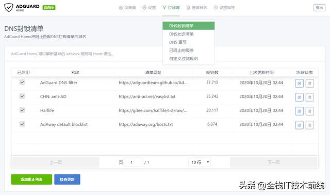Image resolution: width=330 pixels, height=195 pixels.
Task: Select 已阻止的服务 menu item
Action: 189,51
